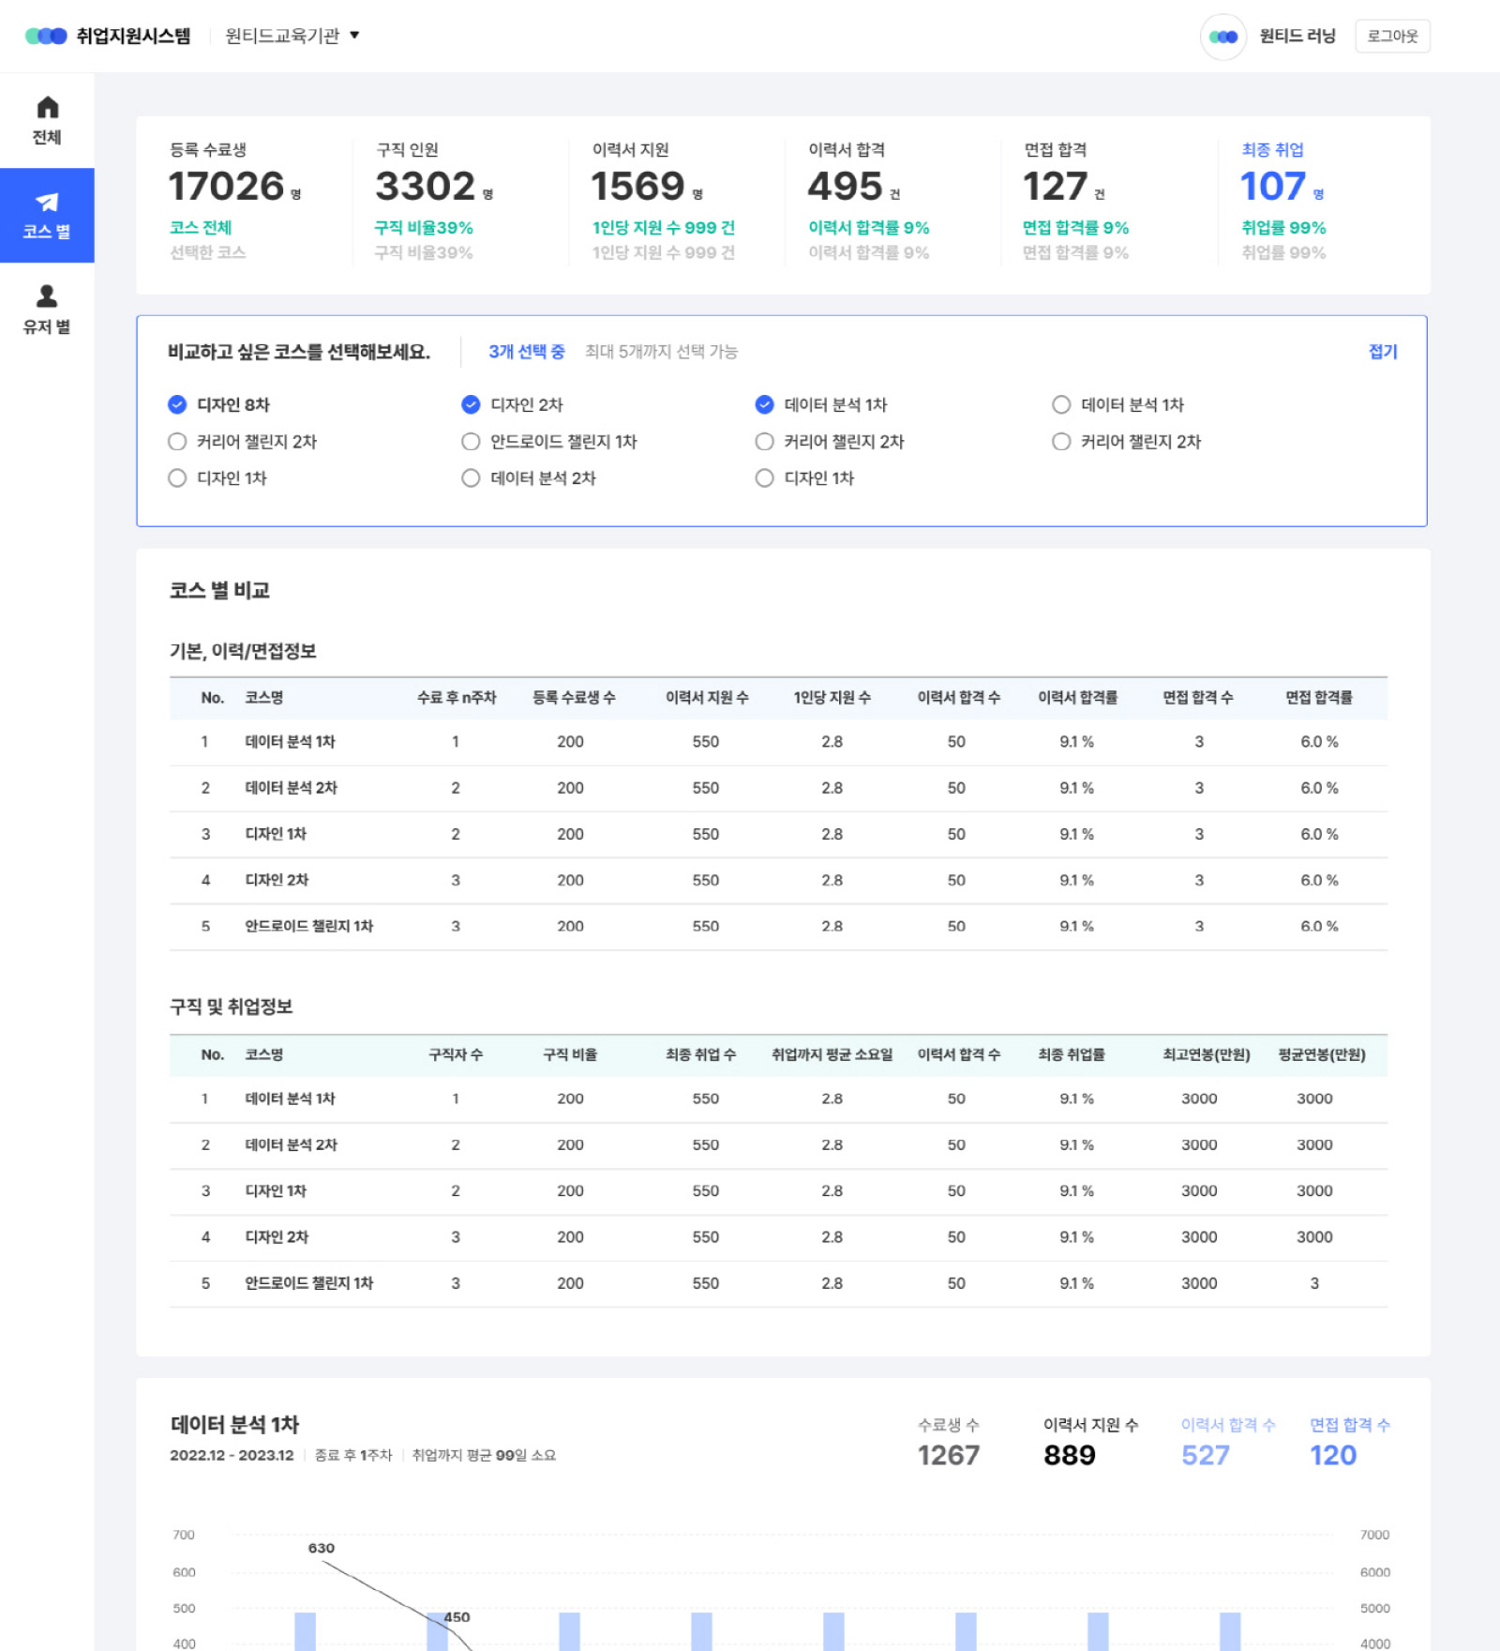Click the 취업까지 평균 99일 소요 text
This screenshot has height=1651, width=1500.
point(484,1455)
